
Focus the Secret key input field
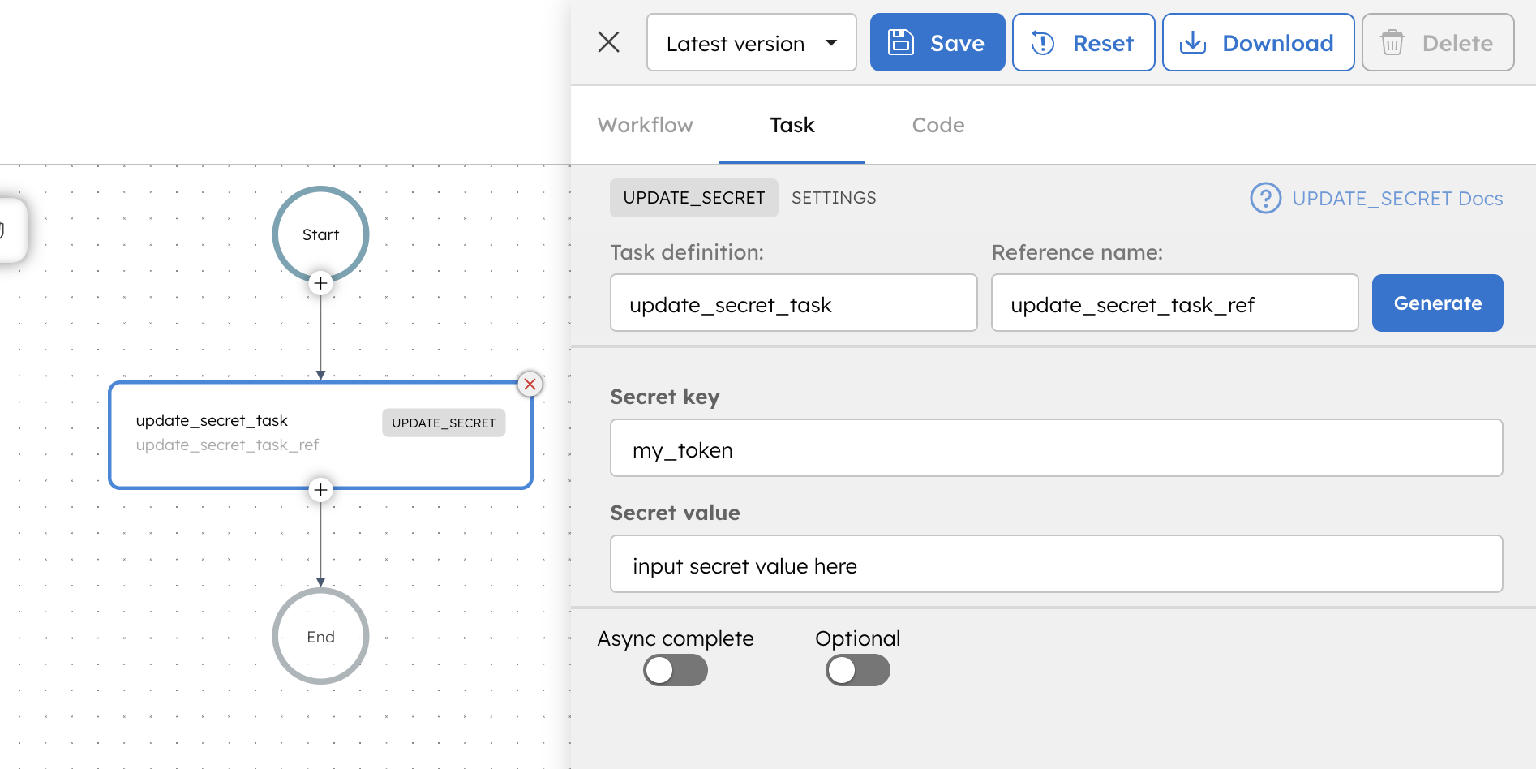[x=1056, y=449]
